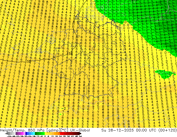The width and height of the screenshot is (177, 137).
Task: Click the gray left arrow of the color legend
Action: (x=6, y=134)
